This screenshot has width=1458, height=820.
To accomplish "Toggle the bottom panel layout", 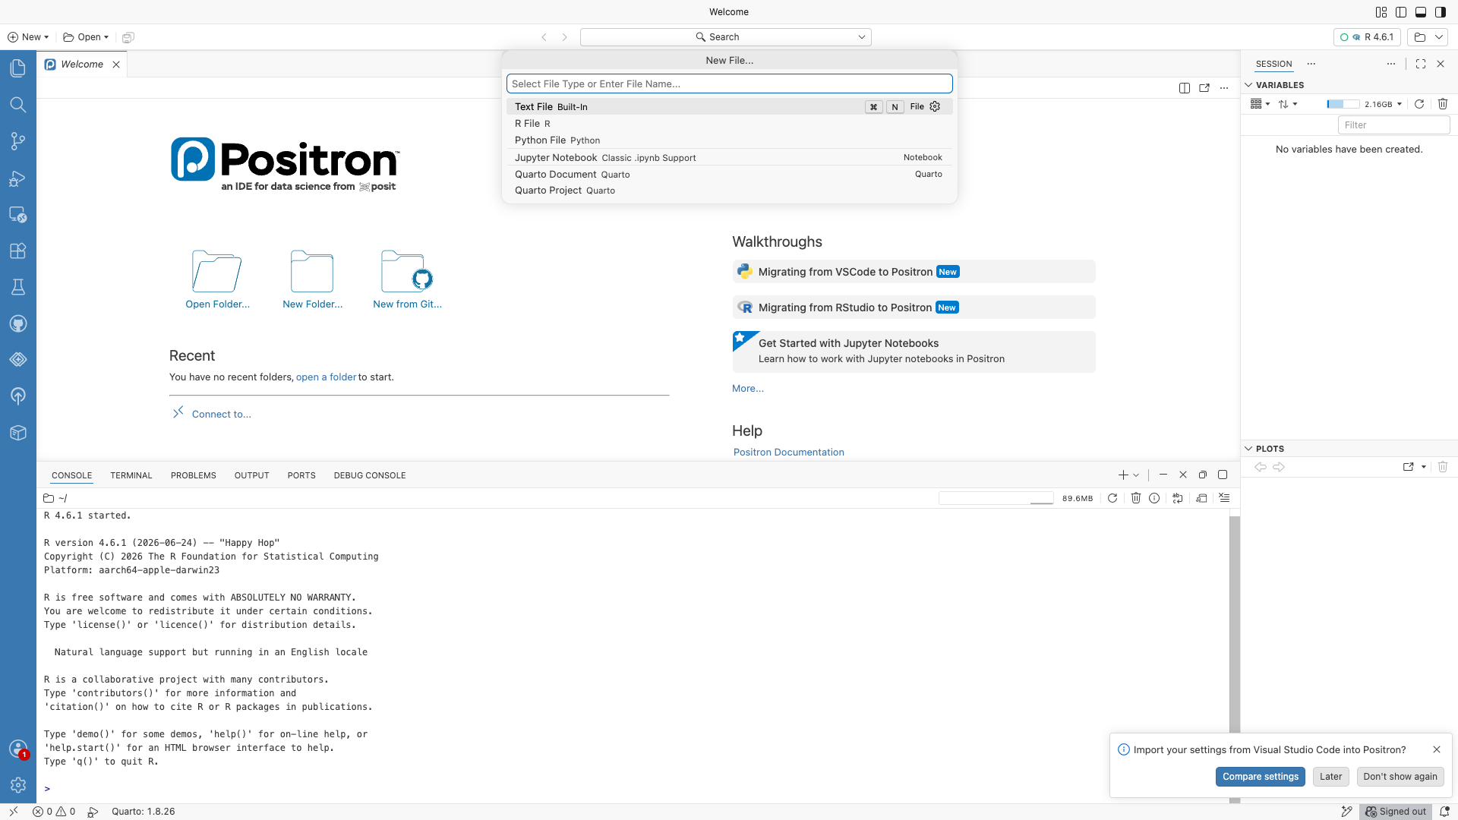I will (x=1421, y=12).
